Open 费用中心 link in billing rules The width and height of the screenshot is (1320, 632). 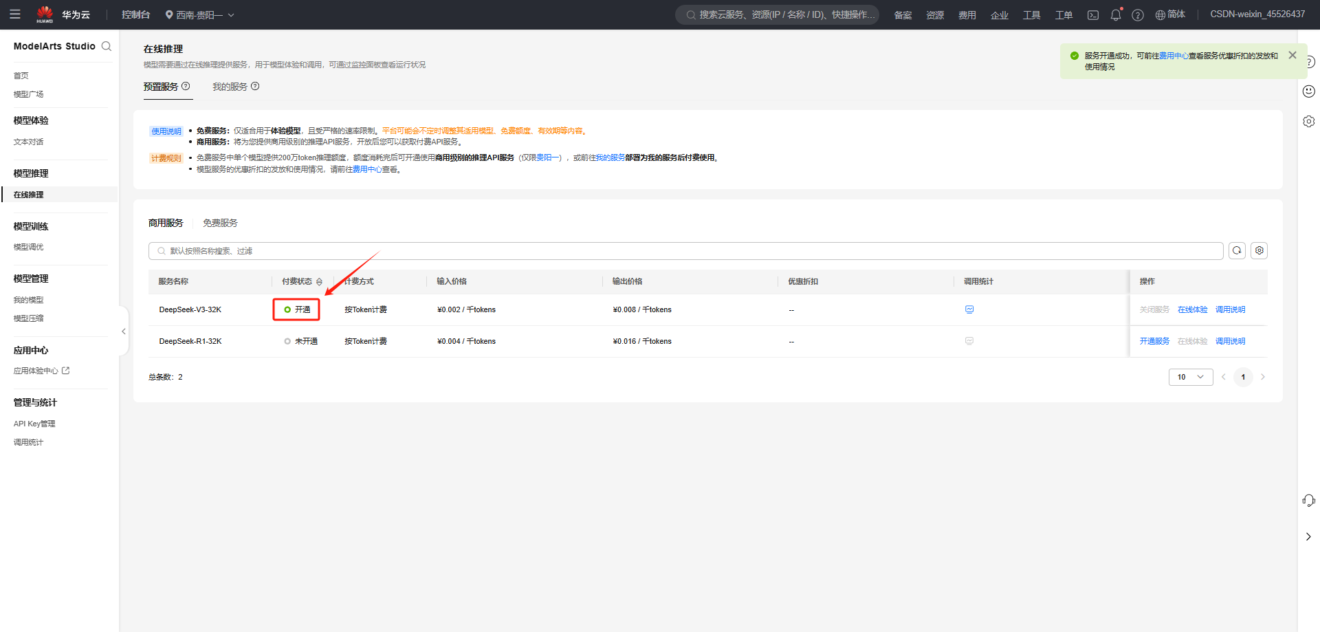(367, 169)
